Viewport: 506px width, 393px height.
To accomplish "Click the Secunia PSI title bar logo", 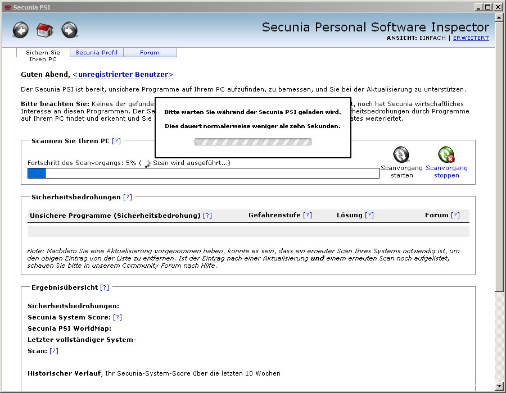I will (x=8, y=7).
